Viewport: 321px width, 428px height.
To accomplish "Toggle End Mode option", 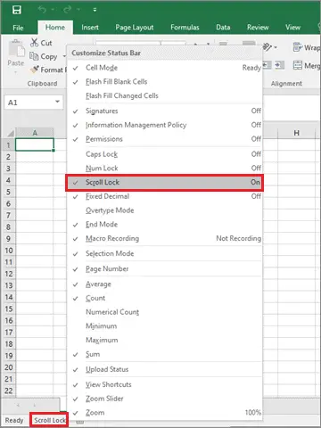I will tap(165, 225).
